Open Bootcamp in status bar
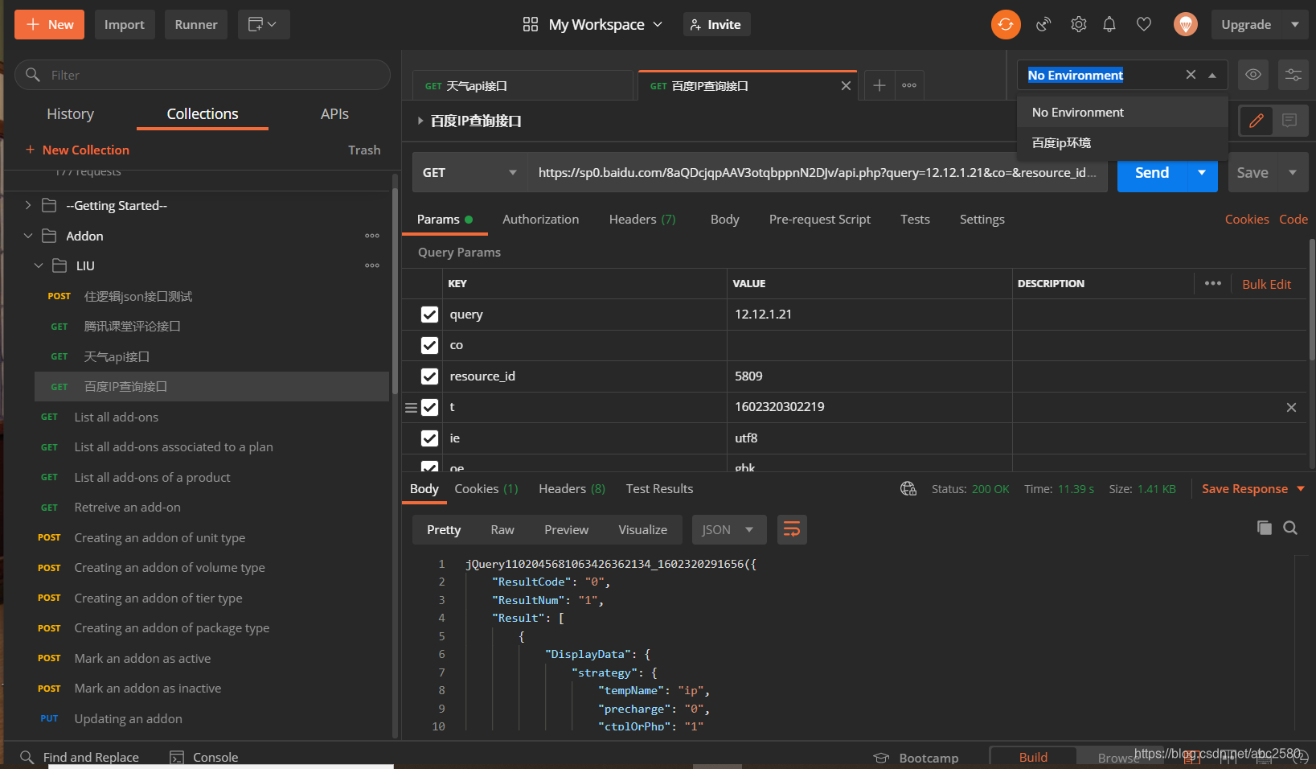 click(x=916, y=758)
